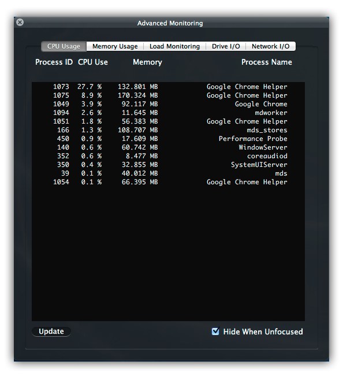Viewport: 343px width, 376px height.
Task: Click process ID 352
Action: (x=63, y=156)
